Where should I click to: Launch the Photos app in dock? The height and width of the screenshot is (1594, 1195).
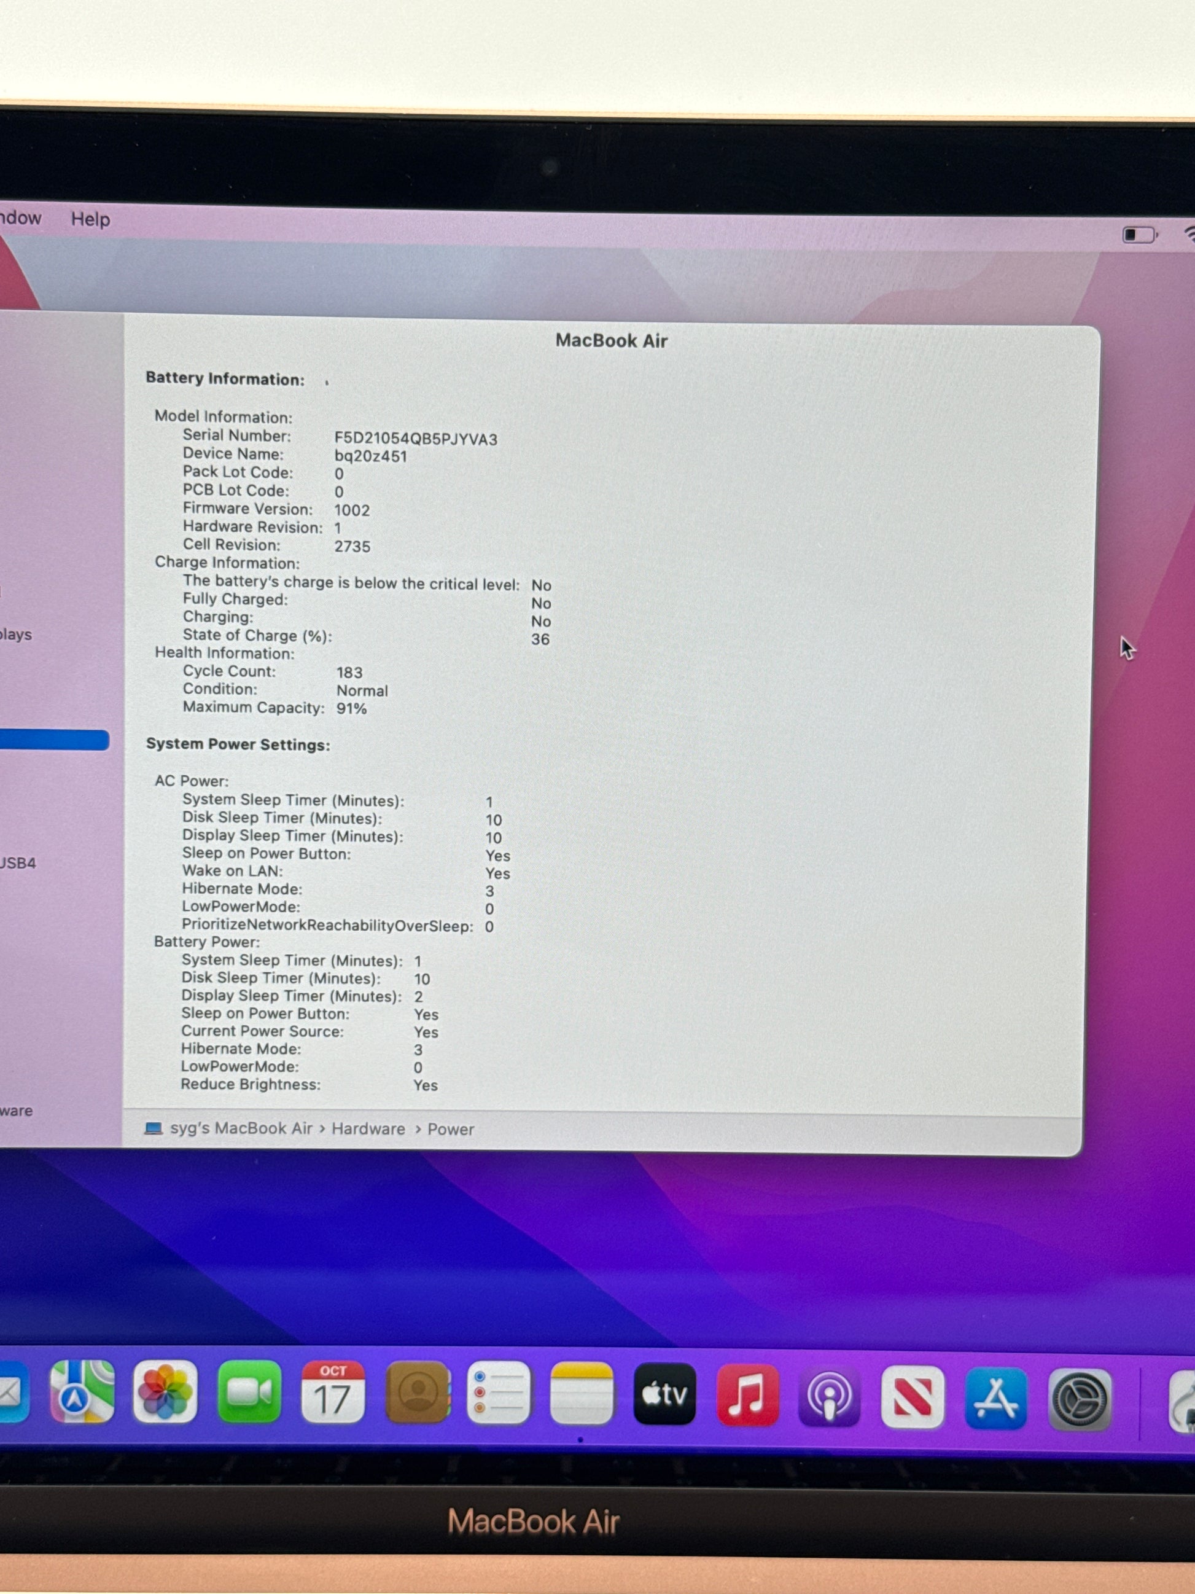[165, 1393]
